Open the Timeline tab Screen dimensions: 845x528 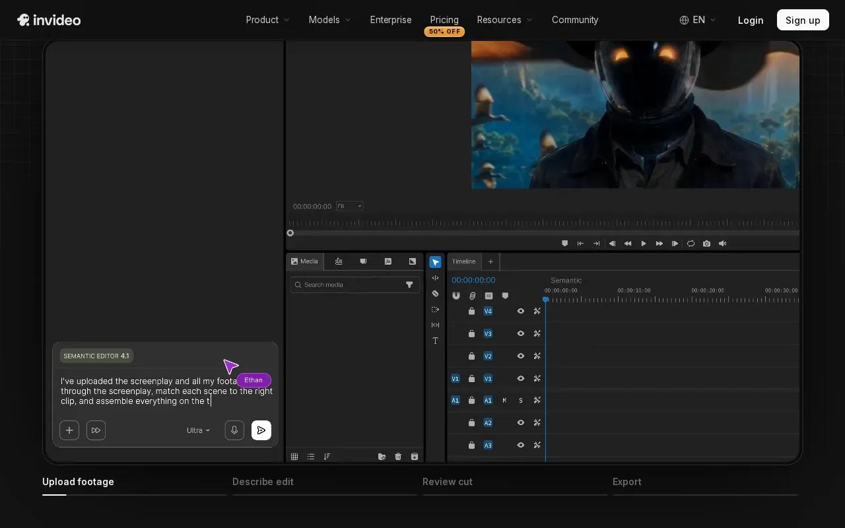point(463,261)
